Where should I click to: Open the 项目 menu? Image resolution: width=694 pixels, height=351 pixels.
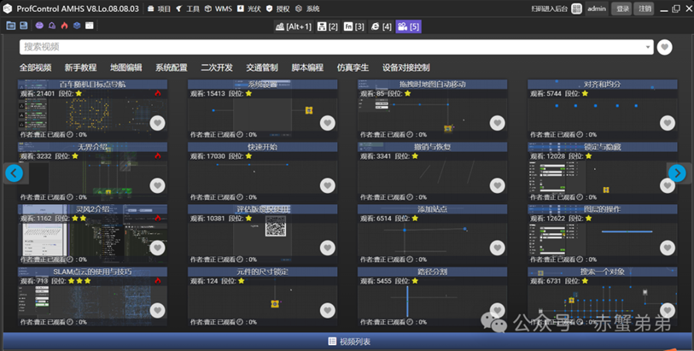click(160, 9)
